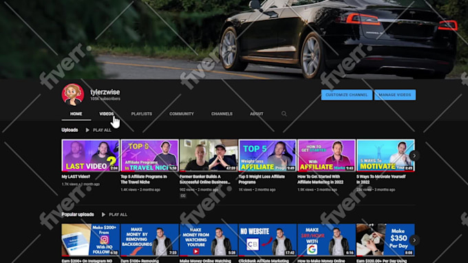Open Make $89/Hour With Google thumbnail
The height and width of the screenshot is (263, 468).
click(x=326, y=240)
